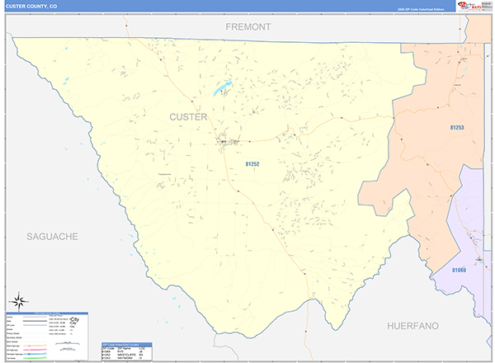Click the FREMONT county label
Image resolution: width=495 pixels, height=363 pixels.
248,27
